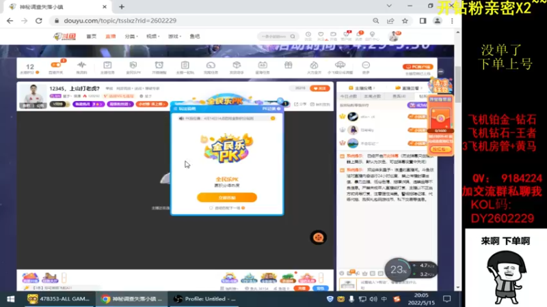The width and height of the screenshot is (547, 307).
Task: Click the address bar URL
Action: coord(120,21)
